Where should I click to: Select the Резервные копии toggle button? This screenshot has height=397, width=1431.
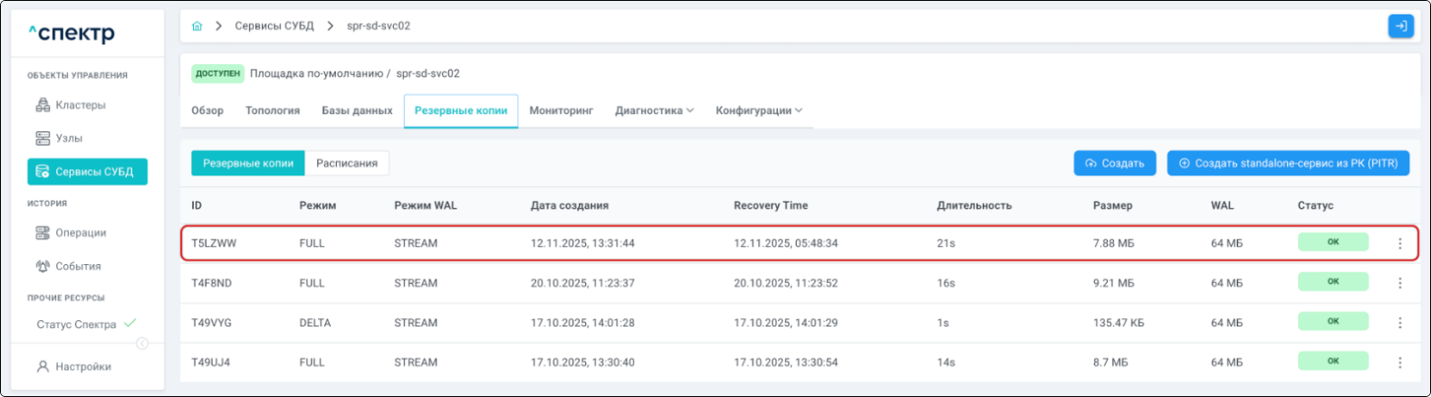point(248,164)
